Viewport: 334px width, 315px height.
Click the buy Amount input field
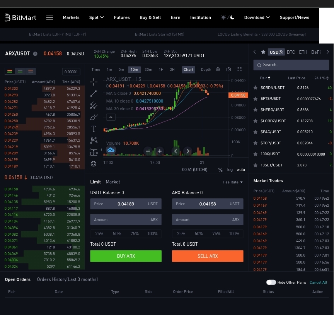pos(126,220)
